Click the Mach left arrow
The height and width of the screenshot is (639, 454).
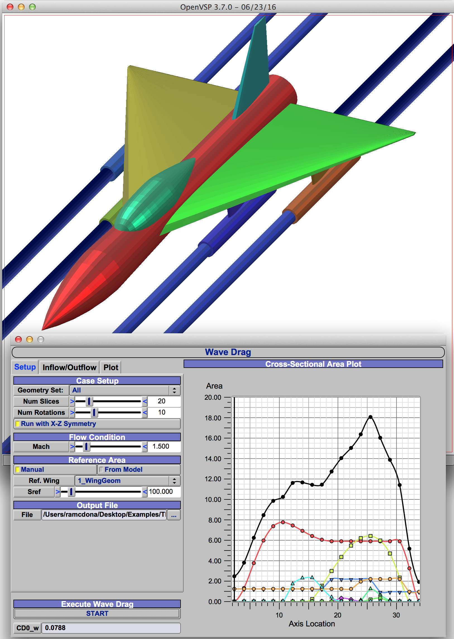[72, 447]
